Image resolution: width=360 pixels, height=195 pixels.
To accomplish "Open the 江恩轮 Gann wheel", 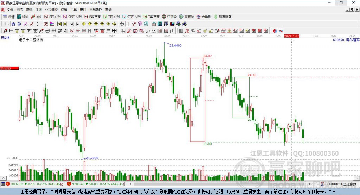I will 169,17.
